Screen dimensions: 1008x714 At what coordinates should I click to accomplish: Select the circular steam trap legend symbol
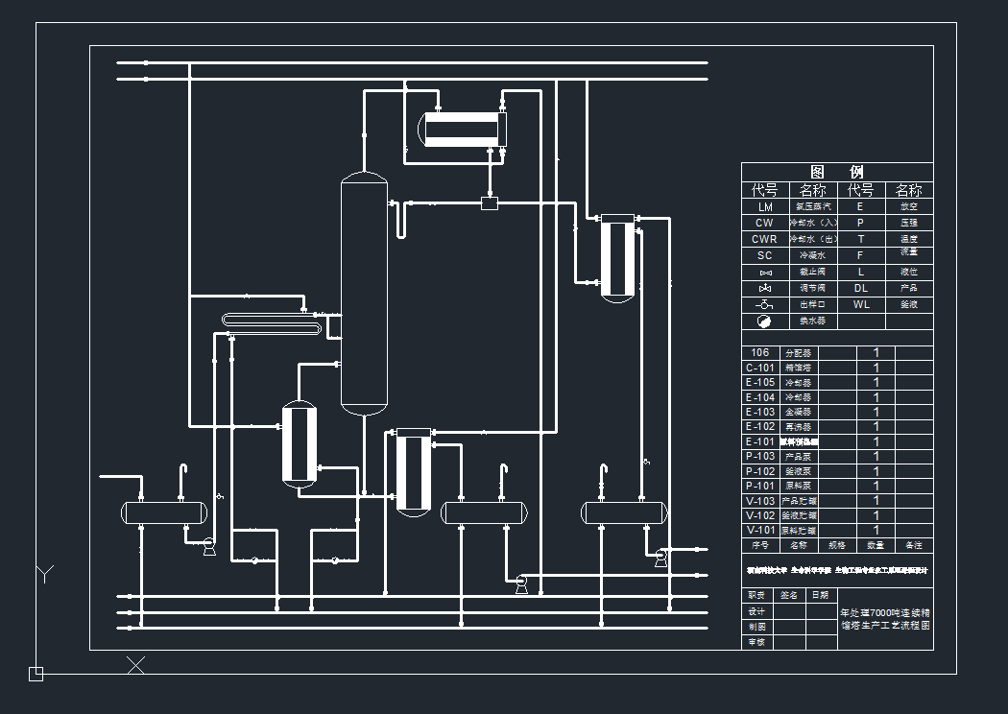coord(764,321)
